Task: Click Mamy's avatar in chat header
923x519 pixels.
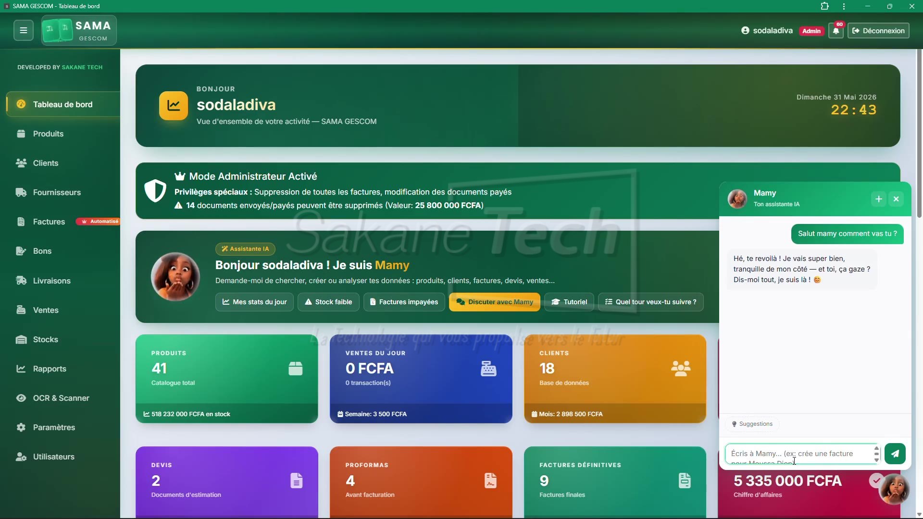Action: 737,198
